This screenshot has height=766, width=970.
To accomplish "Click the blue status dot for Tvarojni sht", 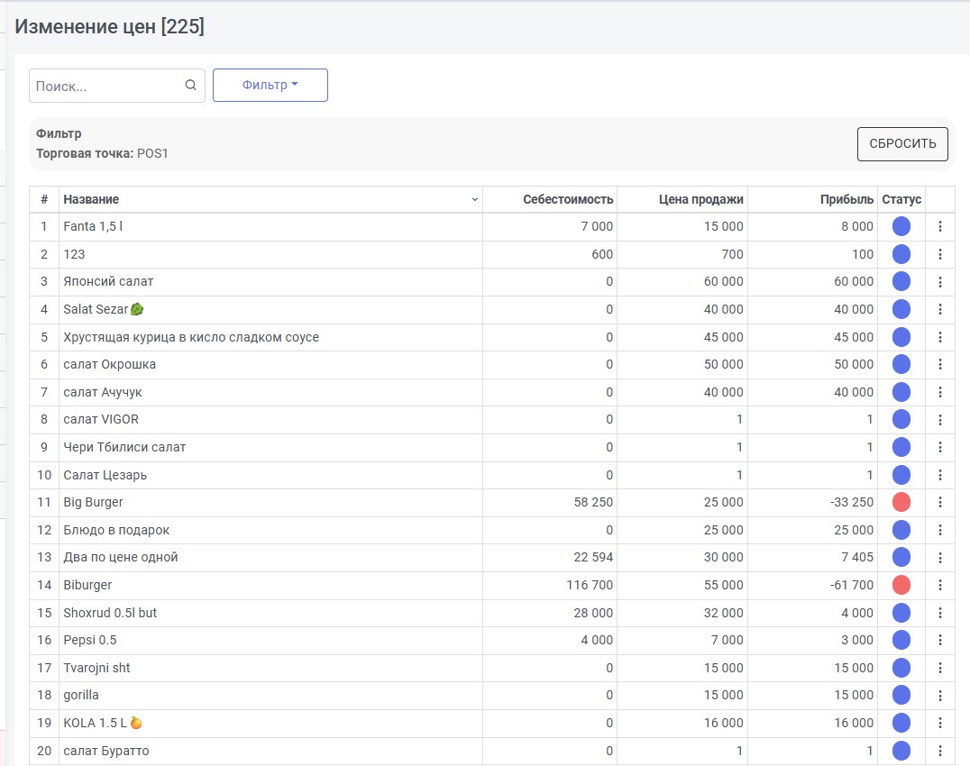I will (901, 668).
